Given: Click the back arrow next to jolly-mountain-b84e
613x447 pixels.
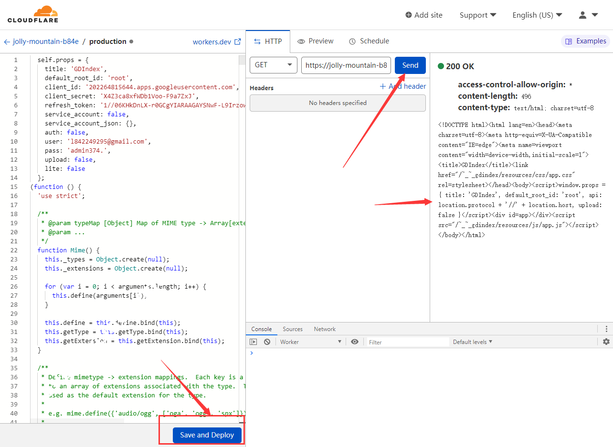Looking at the screenshot, I should (x=7, y=42).
